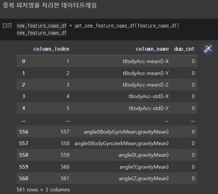Screen dimensions: 218x194
Task: Click the heading 중복 피처명을 처리한 데이터프레임
Action: point(50,5)
